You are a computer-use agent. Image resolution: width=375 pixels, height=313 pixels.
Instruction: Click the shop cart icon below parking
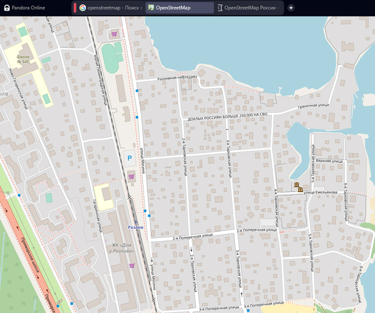point(131,176)
